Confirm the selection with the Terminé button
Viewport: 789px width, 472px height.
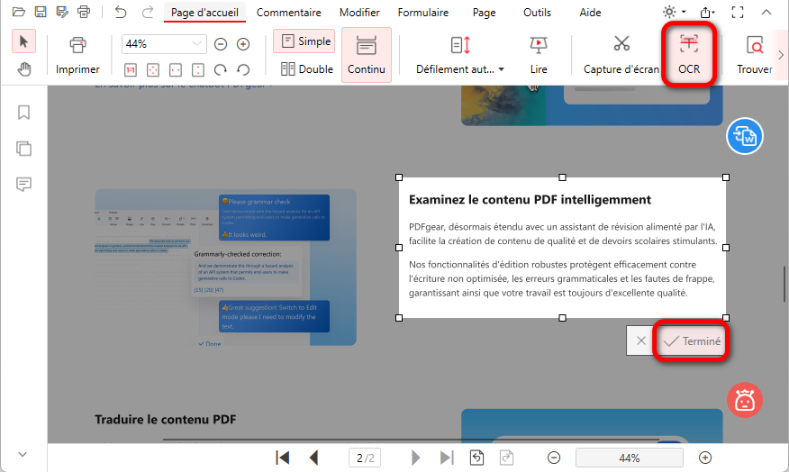click(692, 341)
